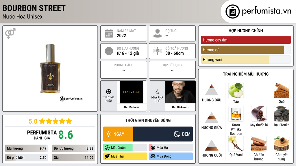This screenshot has height=166, width=296.
Task: Click the sillage icon beside Độ toả hương
Action: pyautogui.click(x=158, y=51)
